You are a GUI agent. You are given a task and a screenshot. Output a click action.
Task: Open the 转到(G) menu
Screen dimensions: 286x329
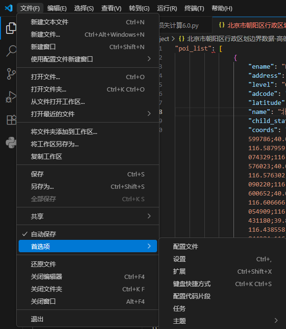[x=139, y=9]
